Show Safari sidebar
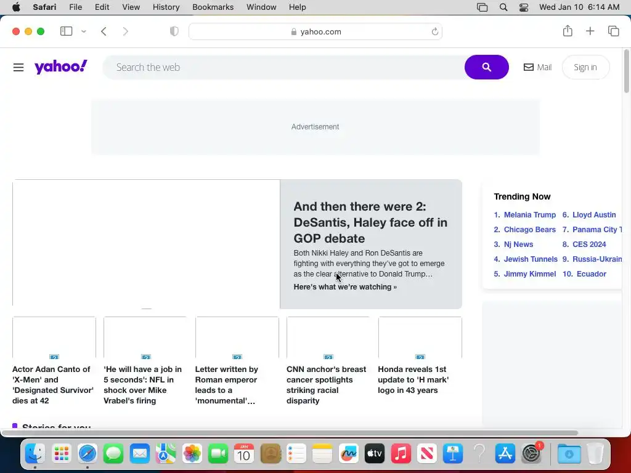This screenshot has height=473, width=631. [66, 31]
